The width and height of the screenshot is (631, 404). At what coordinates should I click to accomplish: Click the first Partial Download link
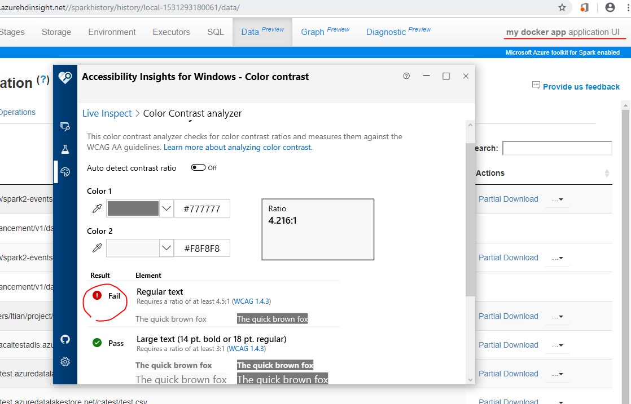pos(509,199)
